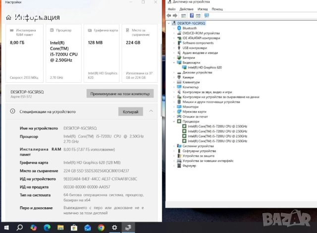Click Back arrow in Device Manager toolbar
Image resolution: width=317 pixels, height=233 pixels.
click(x=169, y=15)
